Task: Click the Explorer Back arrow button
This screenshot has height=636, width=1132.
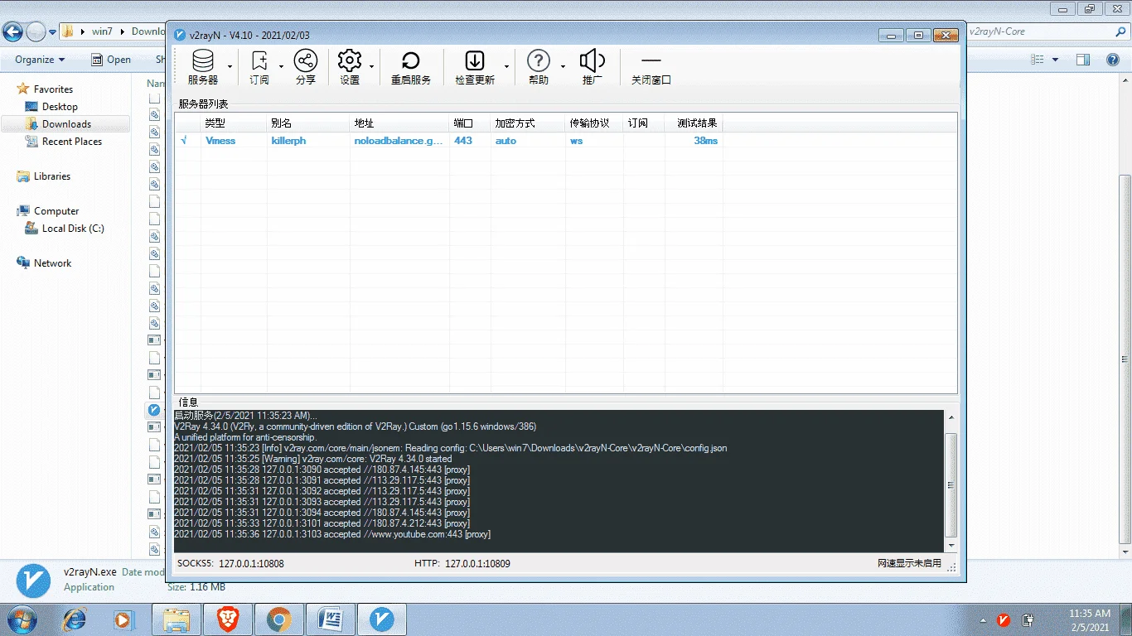Action: pyautogui.click(x=12, y=31)
